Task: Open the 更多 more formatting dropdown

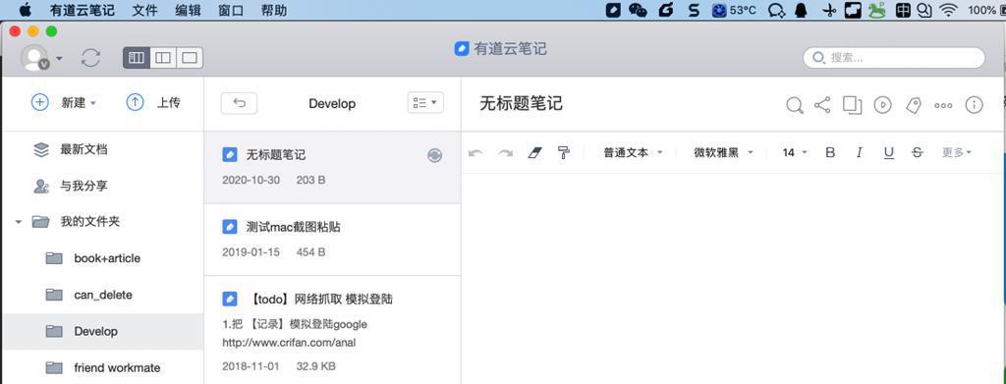Action: (957, 152)
